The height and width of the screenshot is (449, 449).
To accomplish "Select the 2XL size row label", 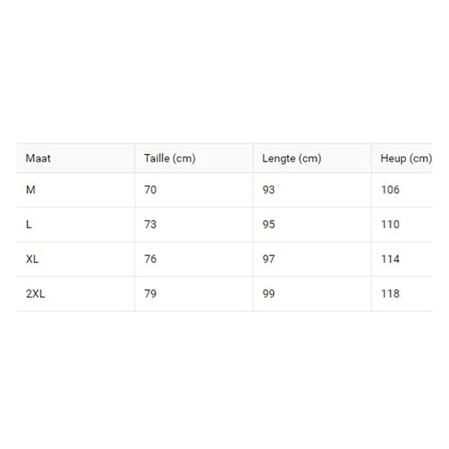I will click(x=36, y=294).
